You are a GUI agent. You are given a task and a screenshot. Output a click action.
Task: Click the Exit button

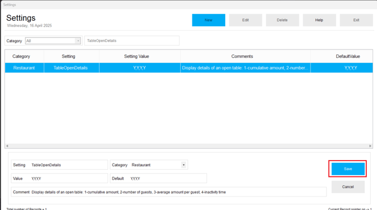[x=356, y=20]
